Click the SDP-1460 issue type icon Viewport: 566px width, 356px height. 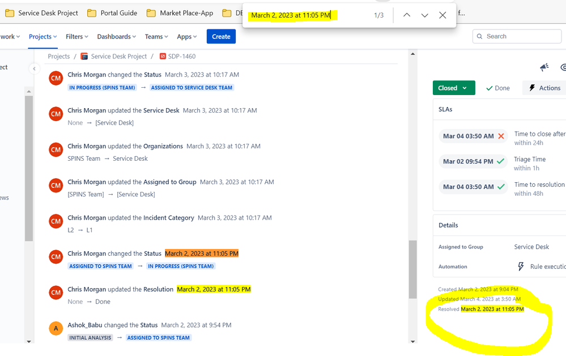click(x=163, y=56)
